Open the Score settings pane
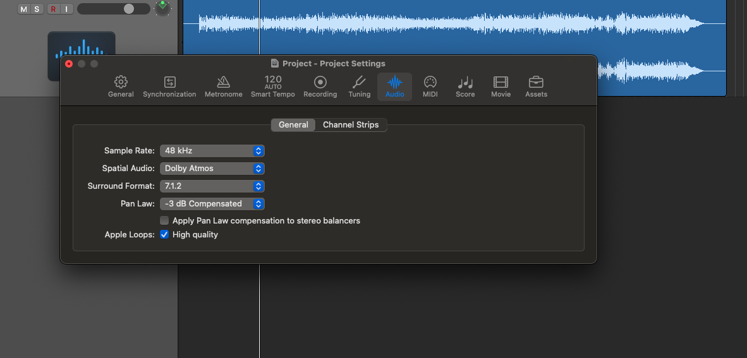Image resolution: width=747 pixels, height=358 pixels. (x=465, y=87)
